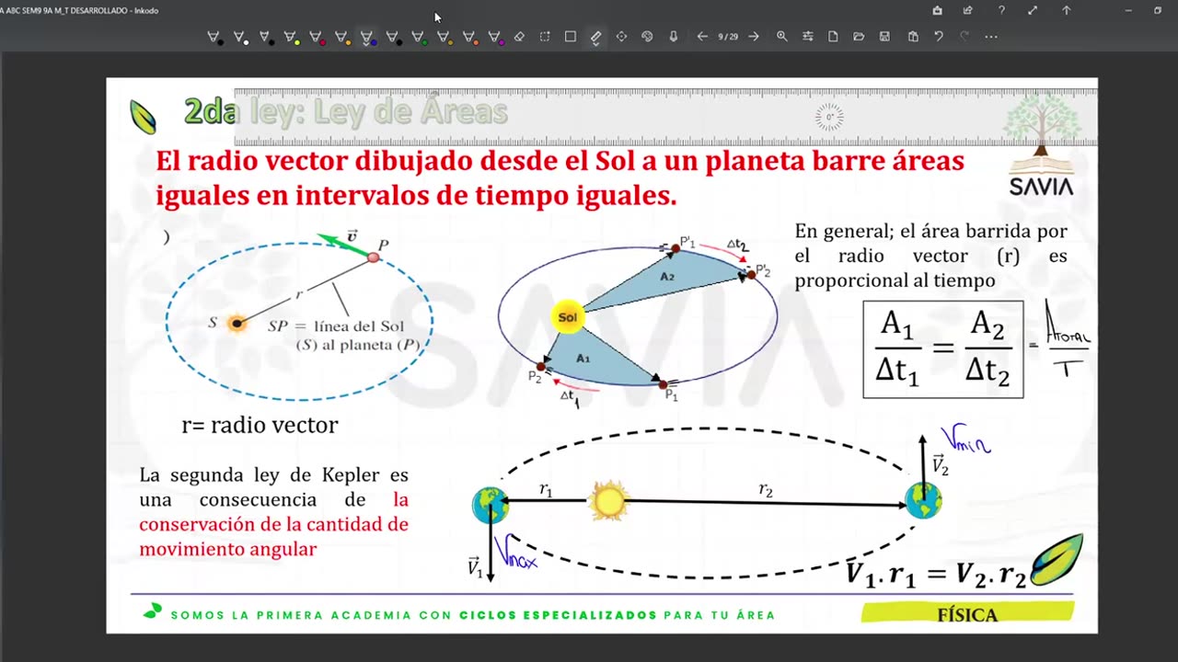This screenshot has width=1178, height=662.
Task: Open the color palette icon
Action: [x=647, y=37]
